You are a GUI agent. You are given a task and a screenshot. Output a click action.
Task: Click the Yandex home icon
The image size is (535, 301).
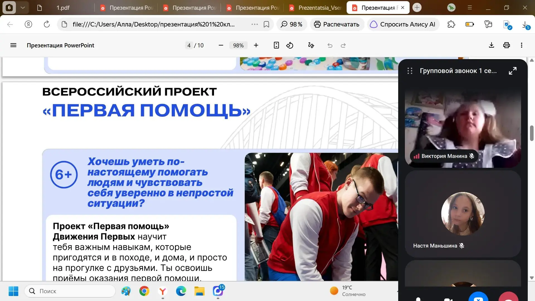click(x=28, y=25)
